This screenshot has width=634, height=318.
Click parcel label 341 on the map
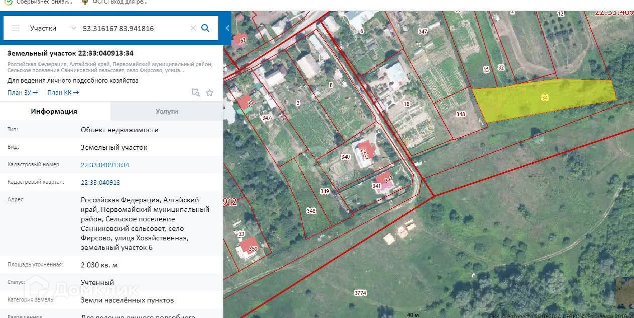pyautogui.click(x=376, y=186)
